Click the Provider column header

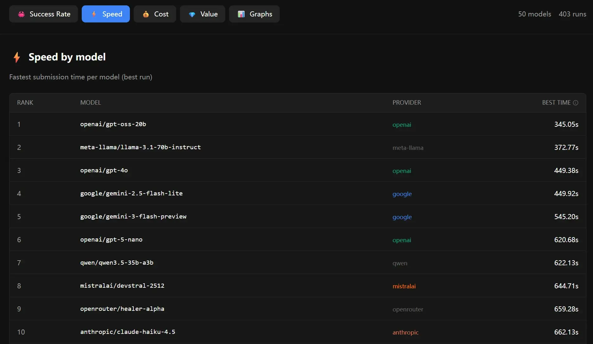tap(407, 103)
